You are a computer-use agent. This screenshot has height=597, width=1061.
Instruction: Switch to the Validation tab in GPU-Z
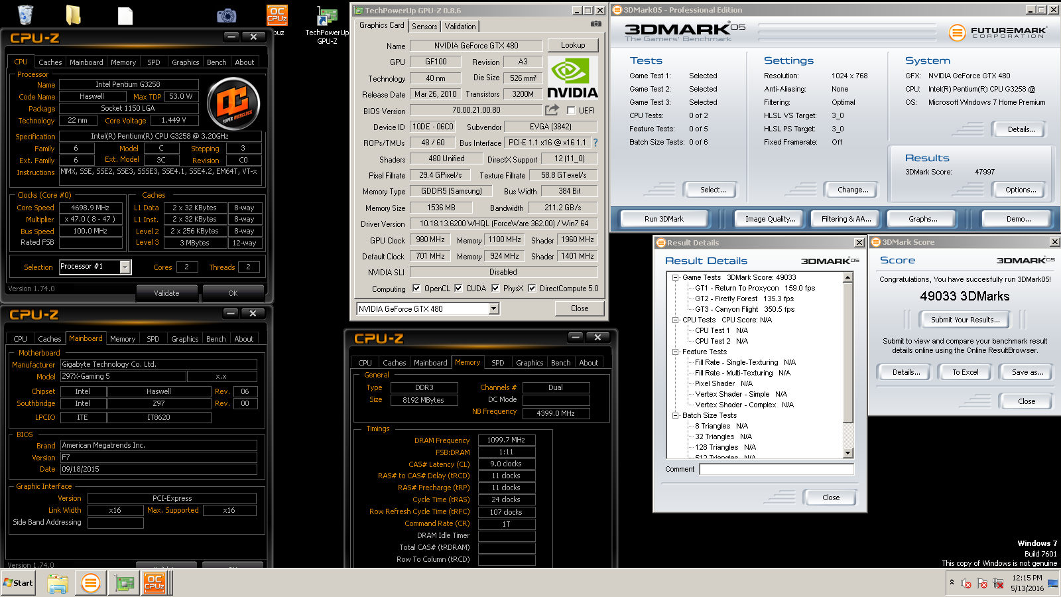[x=460, y=27]
